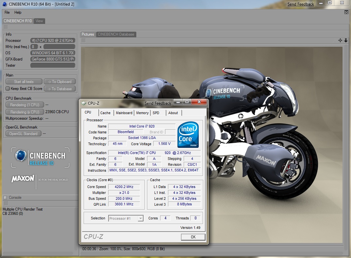
Task: Switch to the View tab
Action: (39, 21)
